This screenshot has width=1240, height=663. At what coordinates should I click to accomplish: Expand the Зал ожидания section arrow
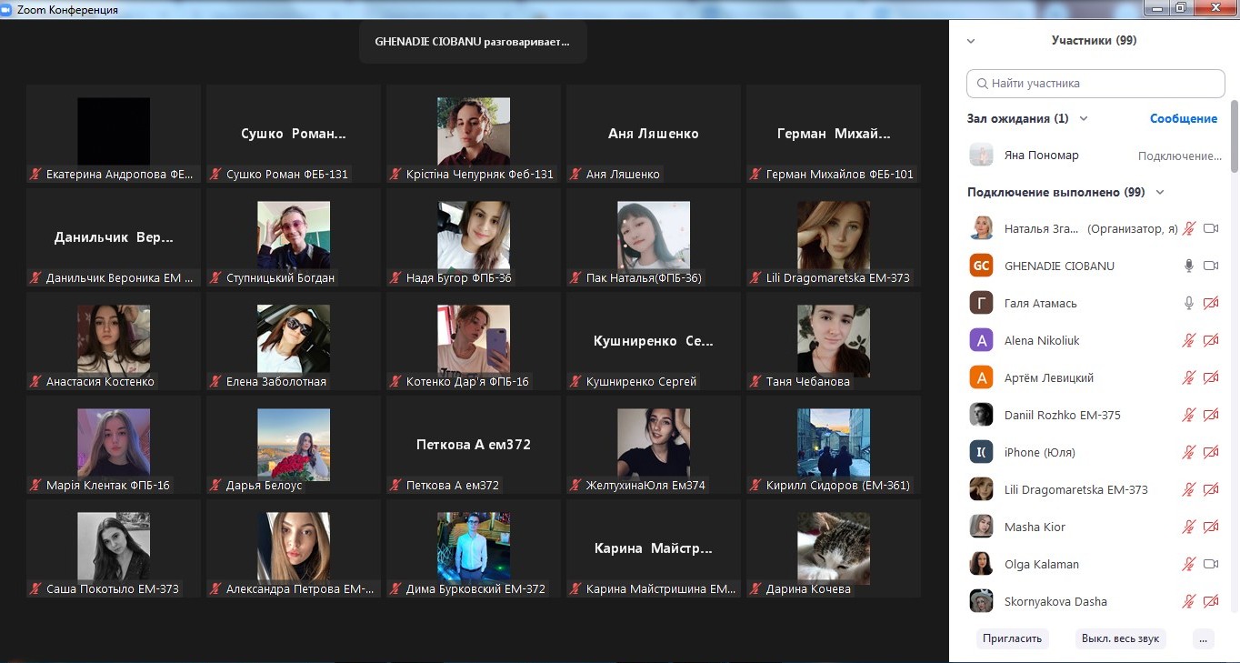(x=1083, y=118)
